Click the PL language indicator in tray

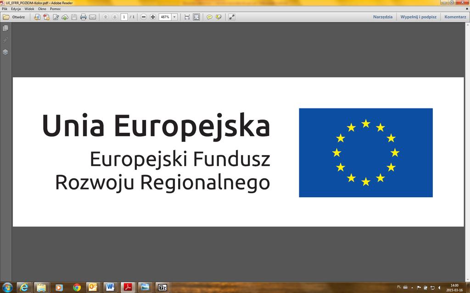(x=399, y=287)
